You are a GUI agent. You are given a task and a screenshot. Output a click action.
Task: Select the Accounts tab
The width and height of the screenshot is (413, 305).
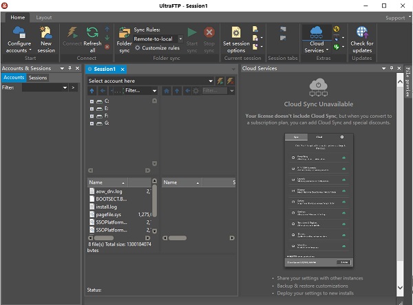14,77
